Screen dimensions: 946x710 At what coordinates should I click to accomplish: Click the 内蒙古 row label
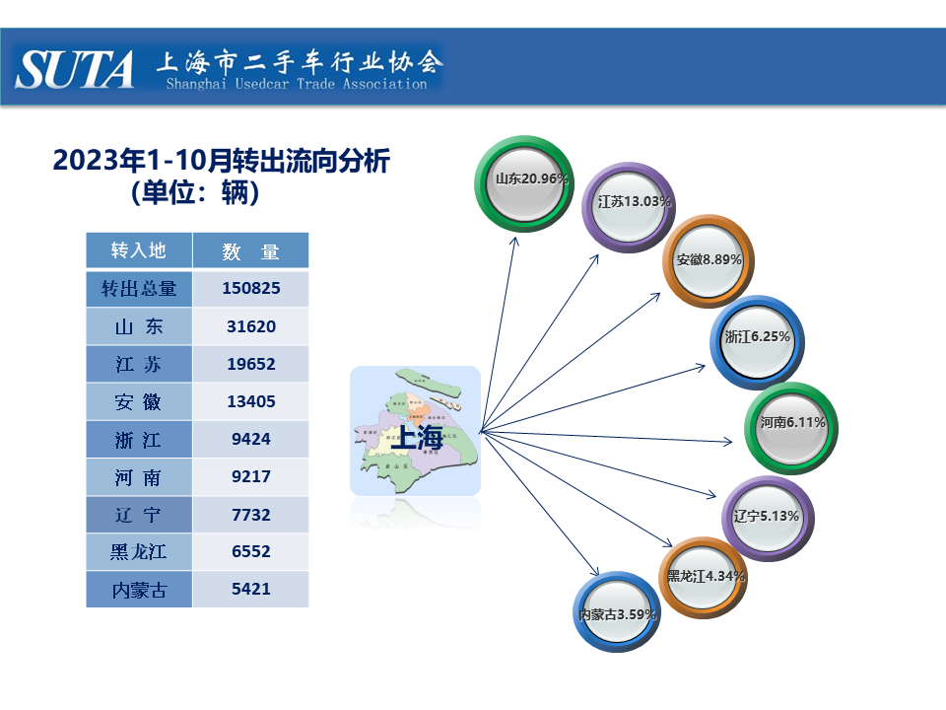click(x=139, y=590)
